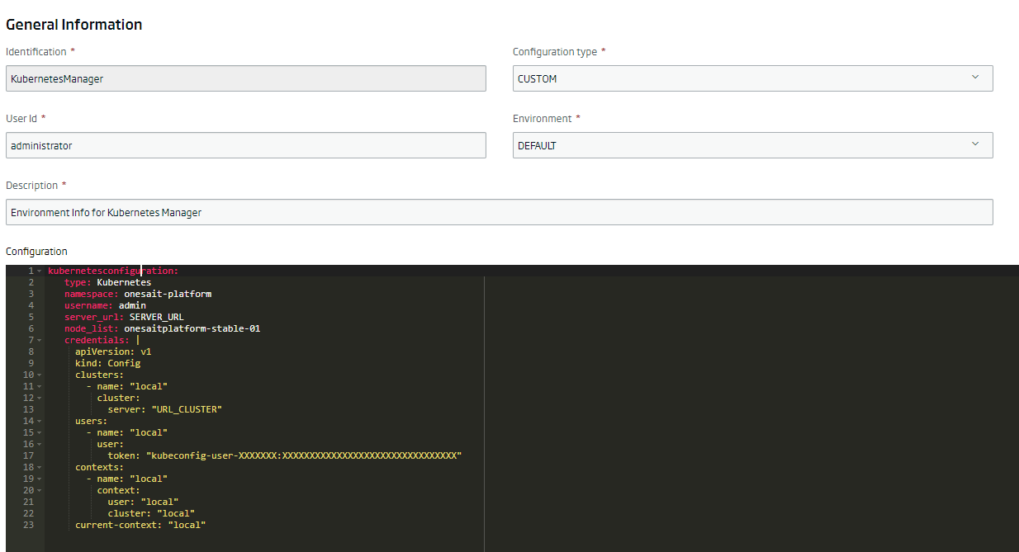
Task: Collapse the context block on line 20
Action: [x=38, y=489]
